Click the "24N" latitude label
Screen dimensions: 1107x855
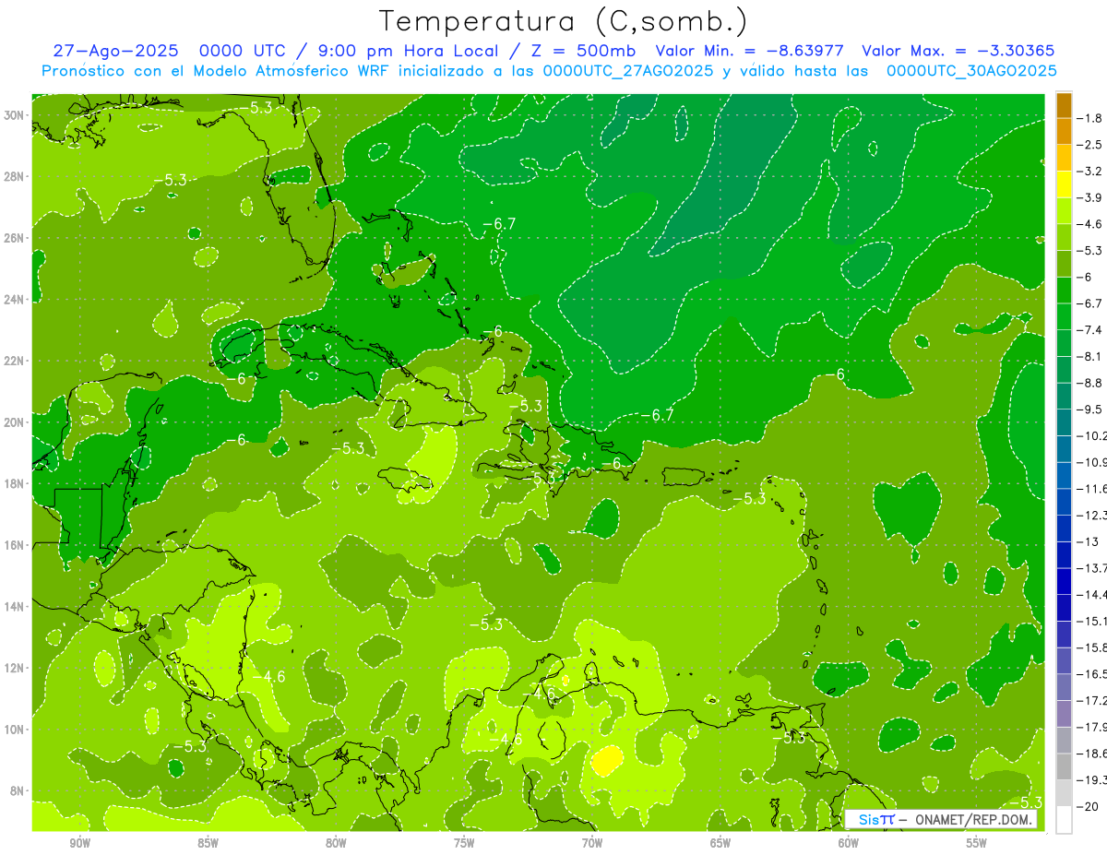[16, 300]
